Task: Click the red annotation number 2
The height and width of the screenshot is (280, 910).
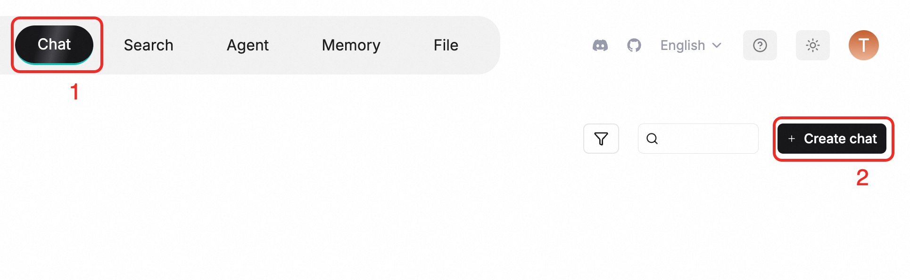Action: click(x=862, y=178)
